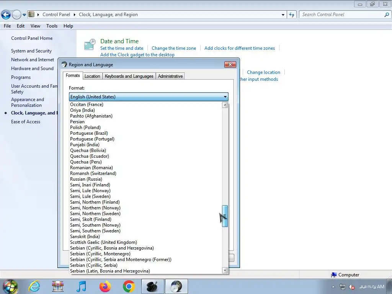Open the View menu
392x294 pixels.
35,26
